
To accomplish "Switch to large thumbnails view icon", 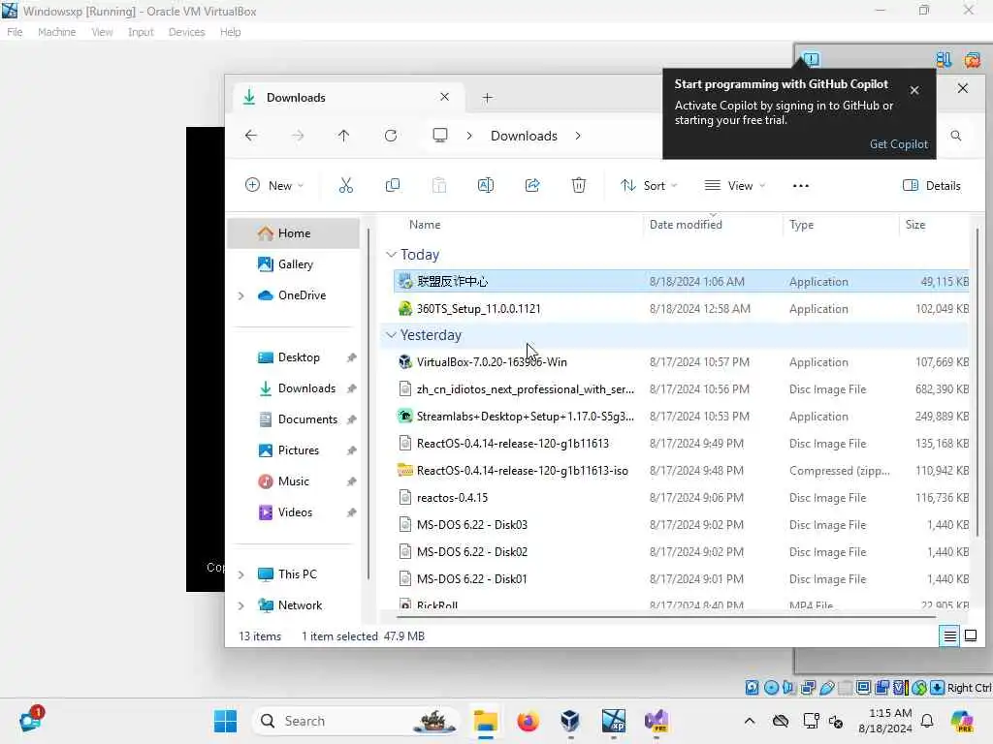I will (971, 635).
